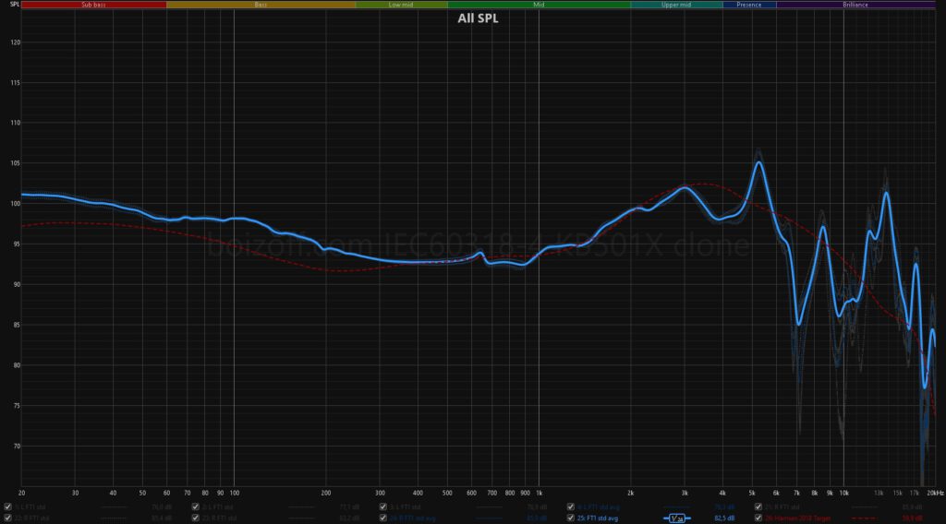Toggle the red Harman 2018 Target trace checkbox
Screen dimensions: 946x524
[x=758, y=518]
